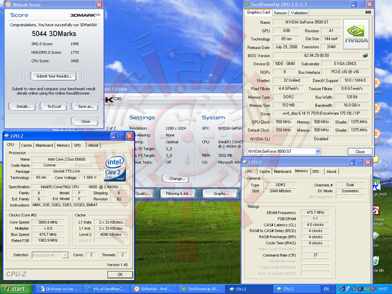Open the Windows Start menu

(16, 289)
